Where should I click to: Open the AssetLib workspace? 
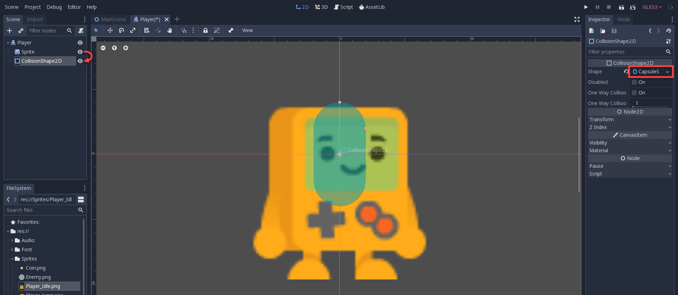372,7
